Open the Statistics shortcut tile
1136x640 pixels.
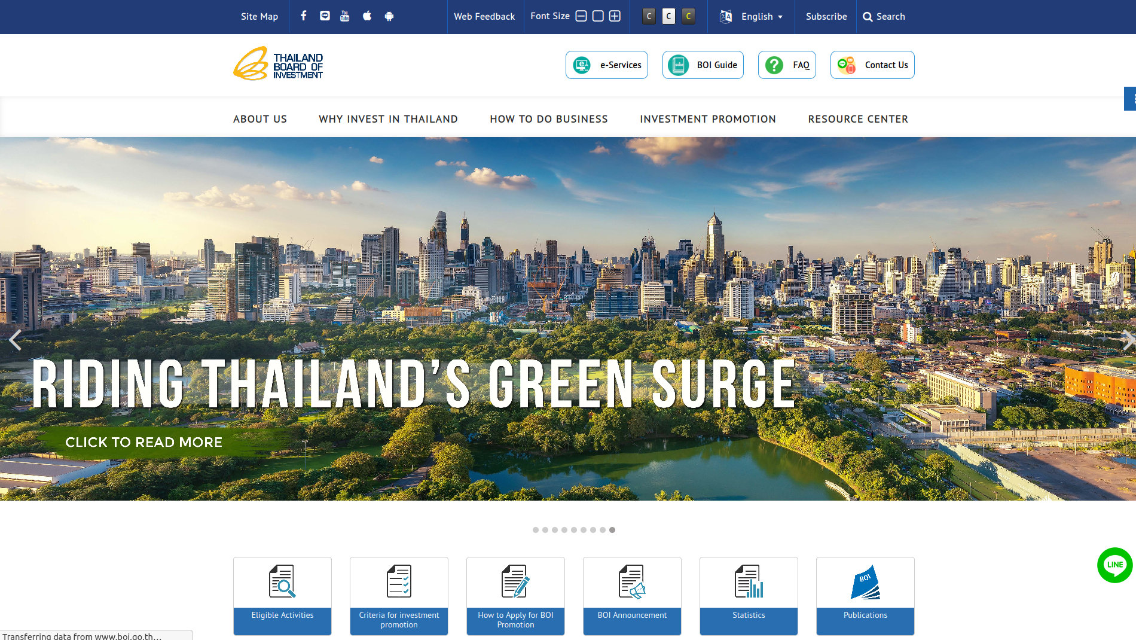click(x=749, y=596)
